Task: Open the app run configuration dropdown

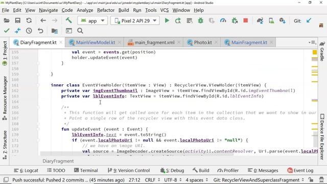Action: [92, 20]
